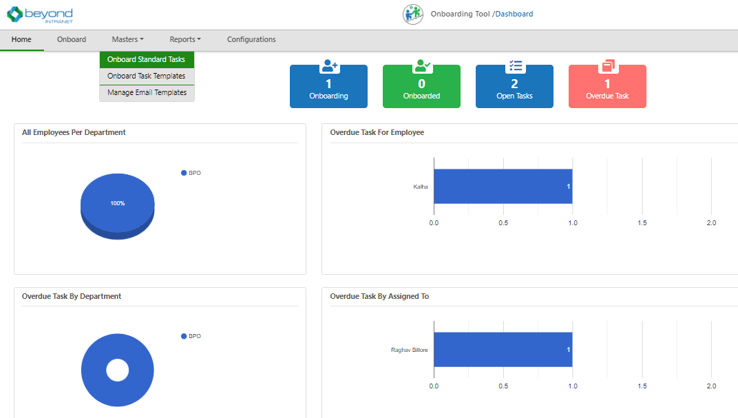Click the Beyond Intranet logo

pyautogui.click(x=39, y=14)
